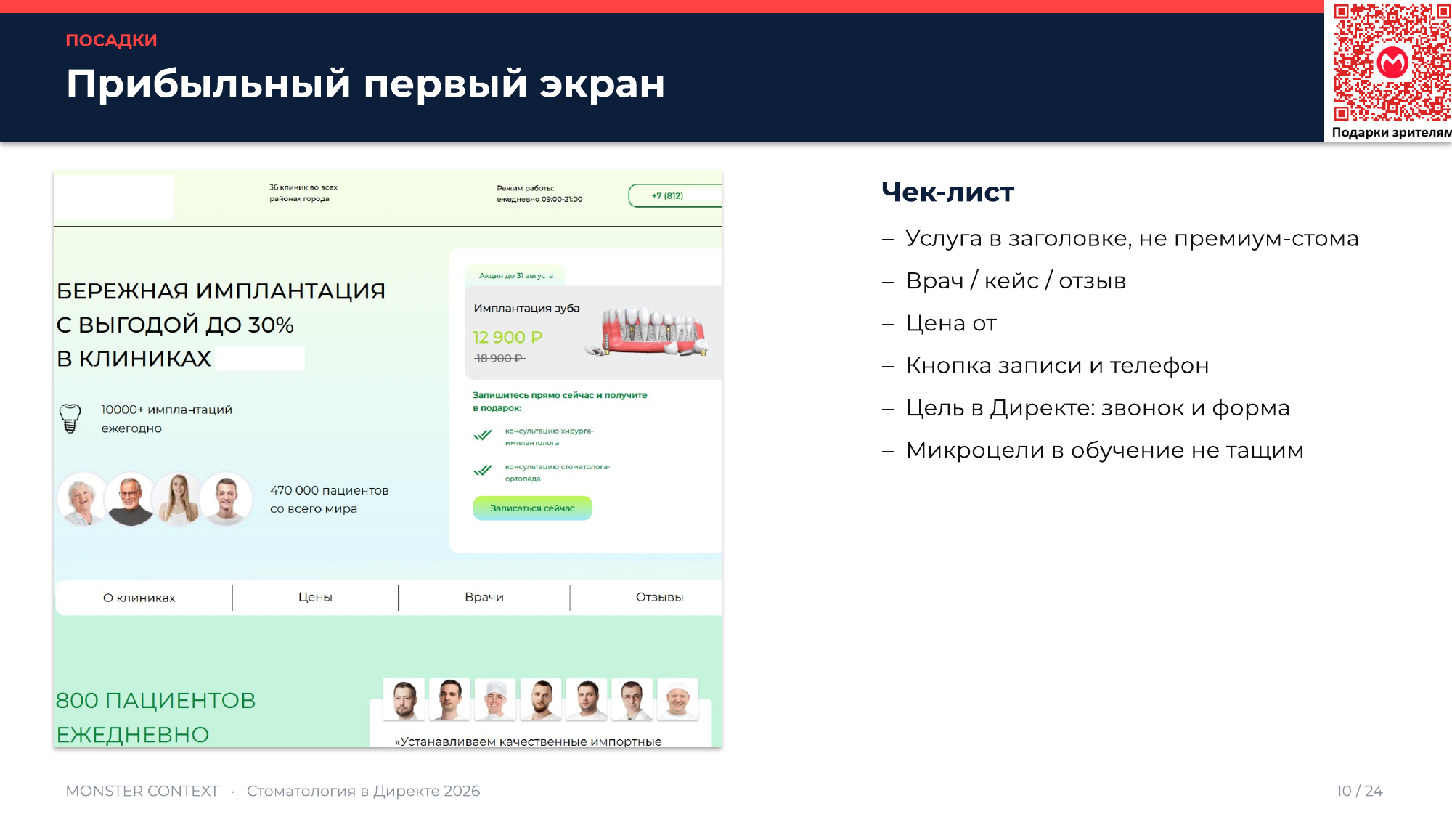The width and height of the screenshot is (1452, 817).
Task: Click the Акция до 31 августа badge
Action: click(x=516, y=276)
